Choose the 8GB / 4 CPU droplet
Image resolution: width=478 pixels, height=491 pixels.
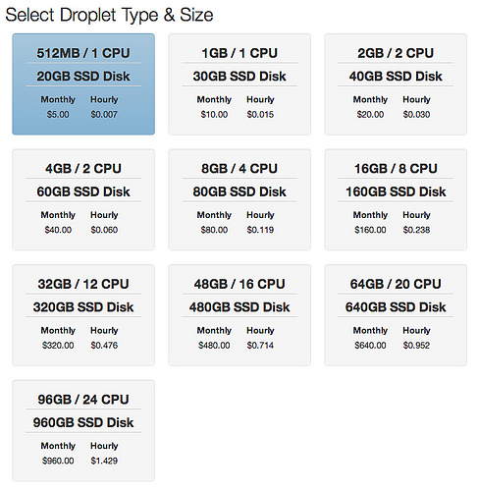pyautogui.click(x=239, y=199)
